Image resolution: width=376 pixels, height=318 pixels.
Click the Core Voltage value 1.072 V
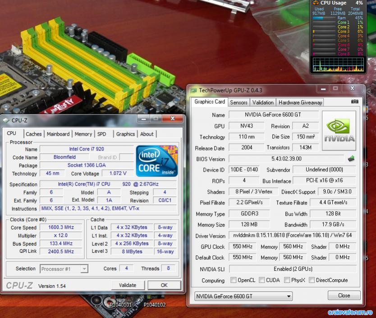pos(118,173)
